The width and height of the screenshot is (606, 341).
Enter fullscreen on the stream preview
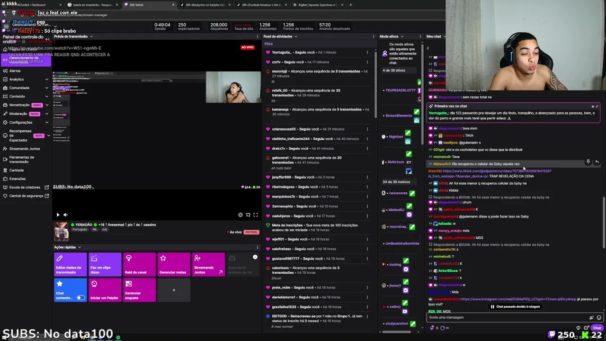tap(256, 215)
